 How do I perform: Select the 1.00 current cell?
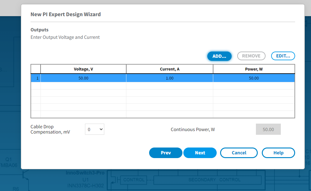click(170, 78)
